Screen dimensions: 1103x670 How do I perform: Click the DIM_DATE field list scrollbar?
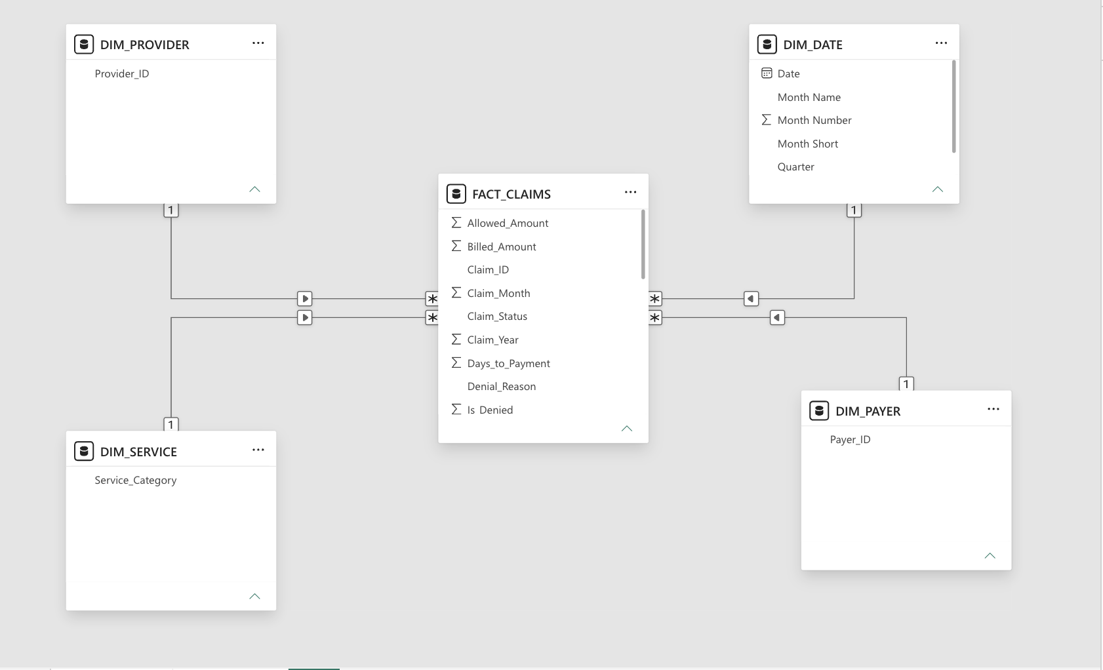tap(953, 107)
